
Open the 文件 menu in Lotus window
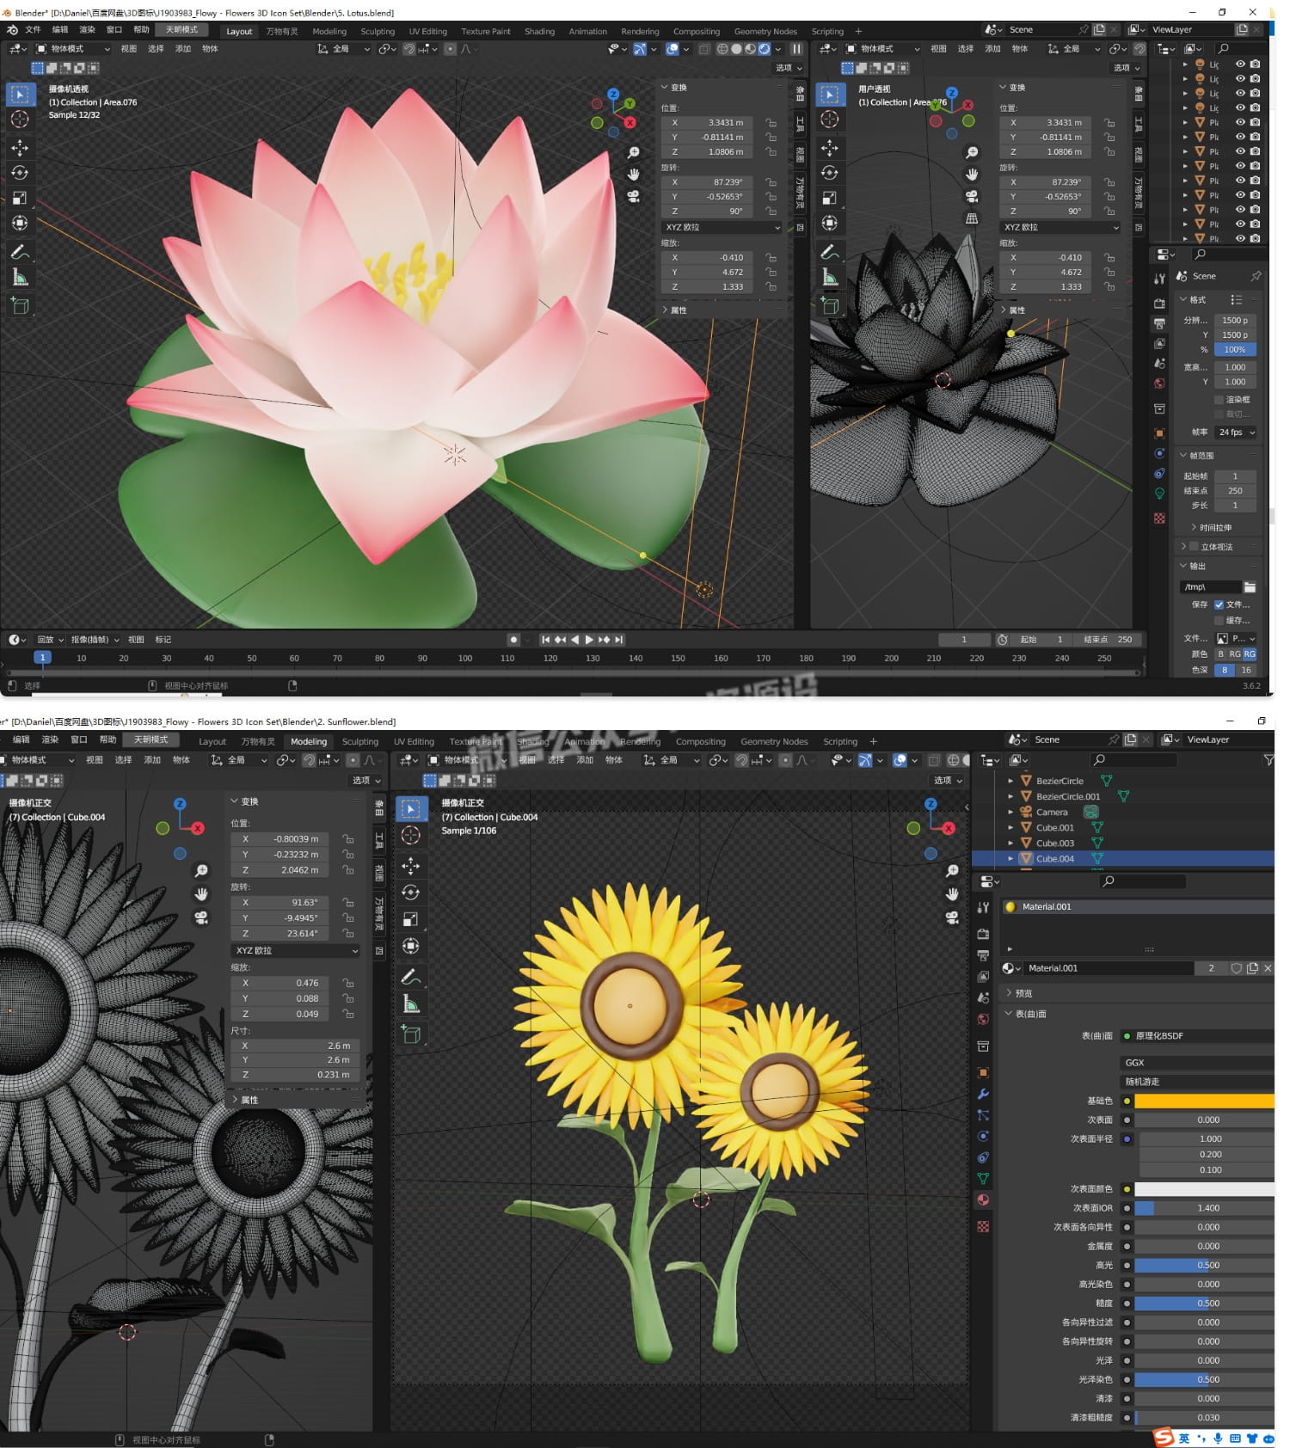point(33,30)
